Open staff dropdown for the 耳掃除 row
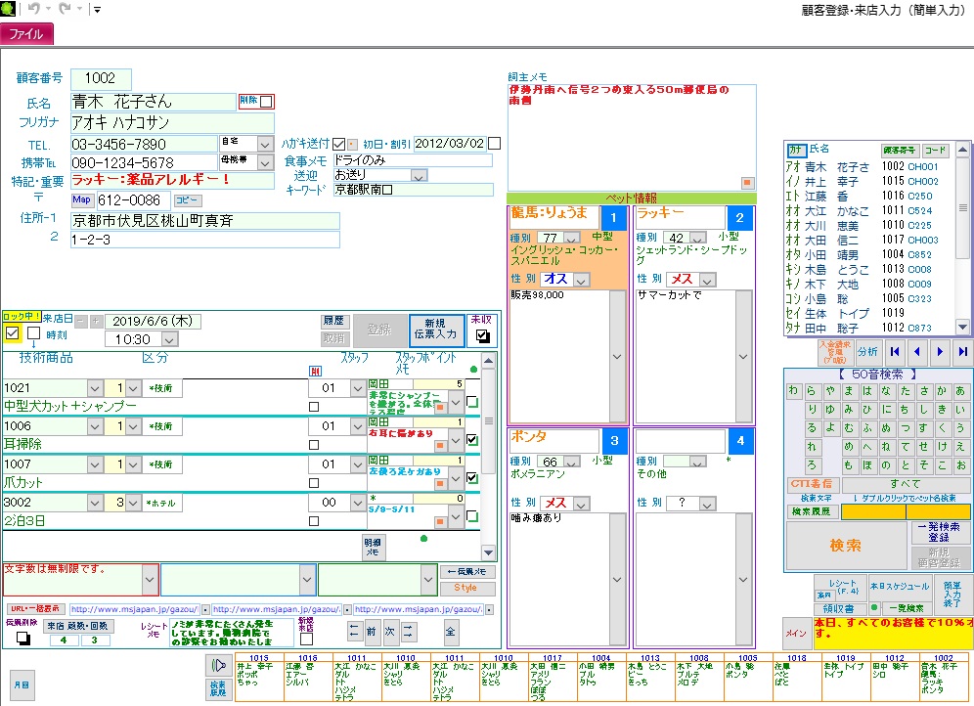974x706 pixels. pyautogui.click(x=357, y=426)
